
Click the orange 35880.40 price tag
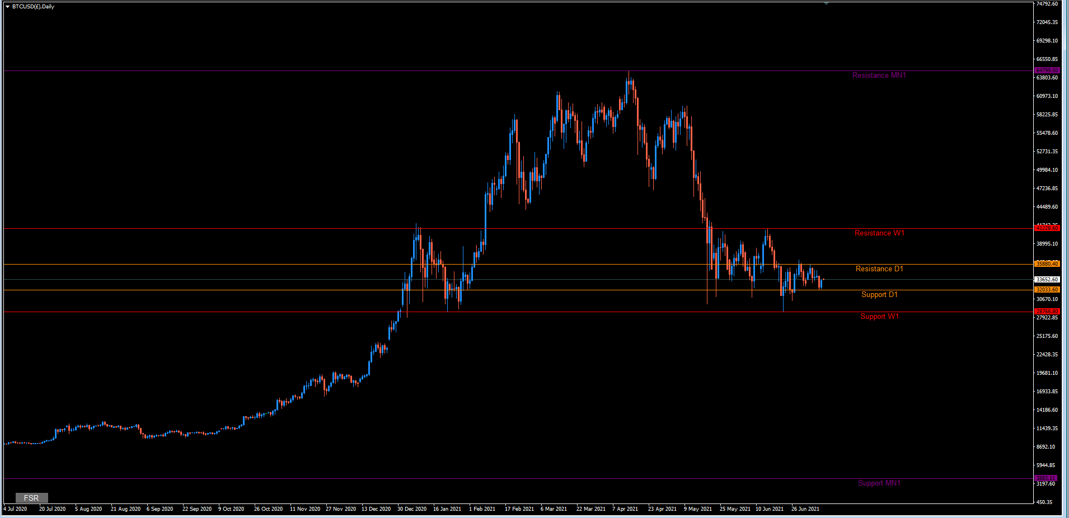(1047, 264)
